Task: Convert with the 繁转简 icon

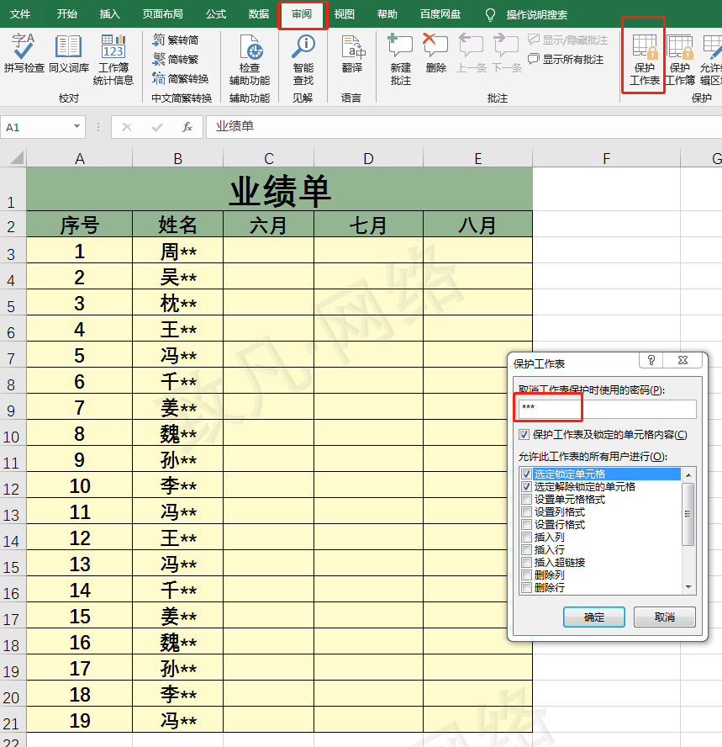Action: pyautogui.click(x=159, y=40)
